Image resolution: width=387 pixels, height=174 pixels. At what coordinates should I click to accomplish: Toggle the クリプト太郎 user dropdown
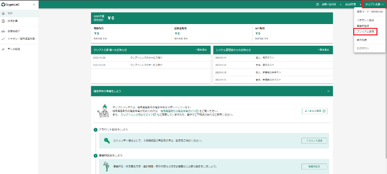click(x=374, y=5)
